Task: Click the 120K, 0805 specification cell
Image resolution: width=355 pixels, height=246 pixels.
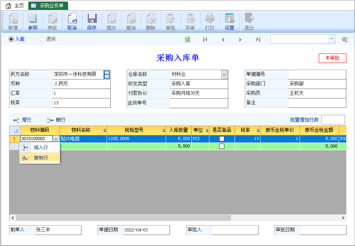Action: (x=136, y=139)
